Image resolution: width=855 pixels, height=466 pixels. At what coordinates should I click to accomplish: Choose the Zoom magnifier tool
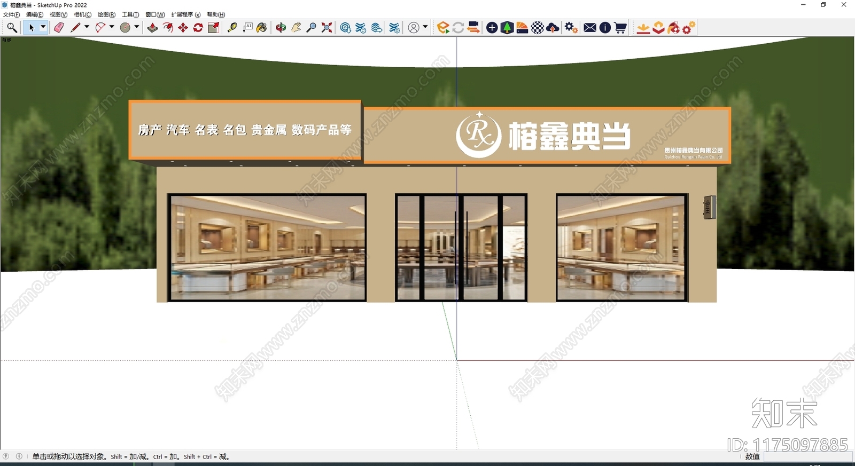tap(311, 28)
